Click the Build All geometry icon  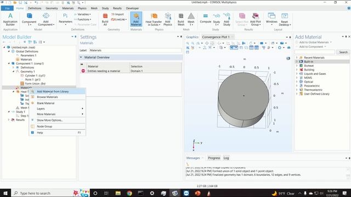(x=105, y=19)
